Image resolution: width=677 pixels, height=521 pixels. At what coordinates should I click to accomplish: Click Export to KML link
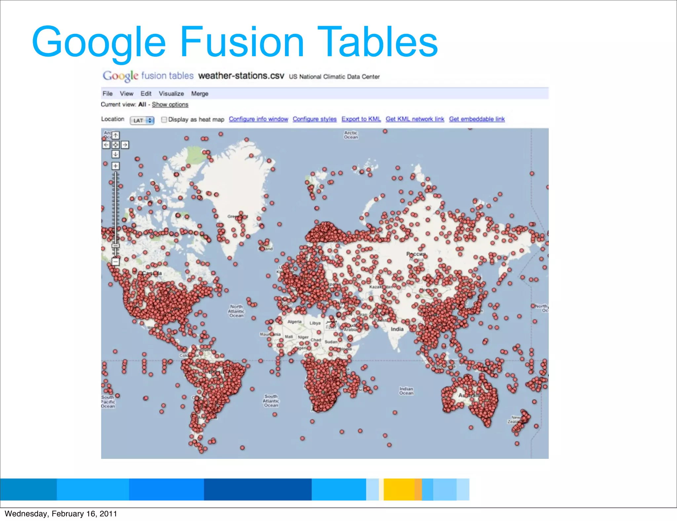coord(361,119)
